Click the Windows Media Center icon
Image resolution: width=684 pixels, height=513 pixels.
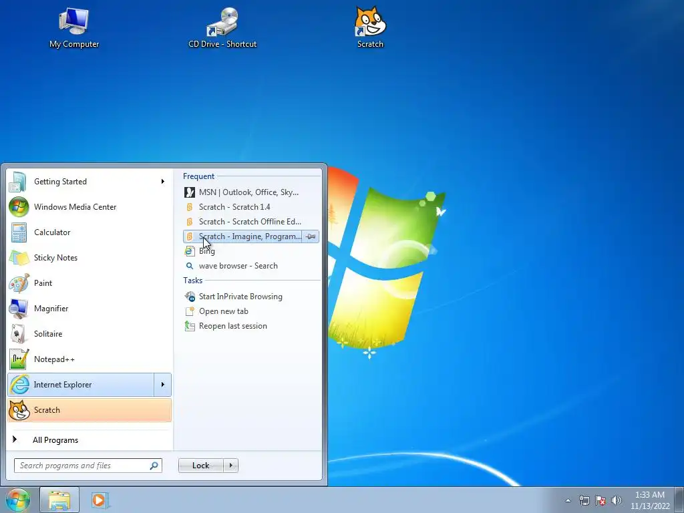(19, 207)
